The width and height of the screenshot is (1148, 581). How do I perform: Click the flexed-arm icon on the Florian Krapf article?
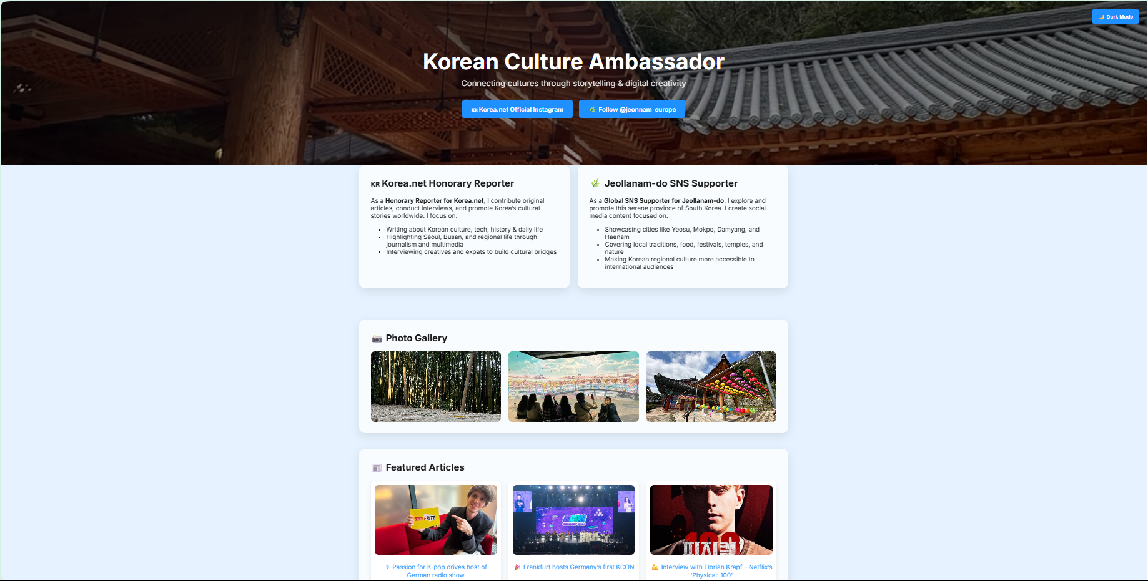pos(654,568)
